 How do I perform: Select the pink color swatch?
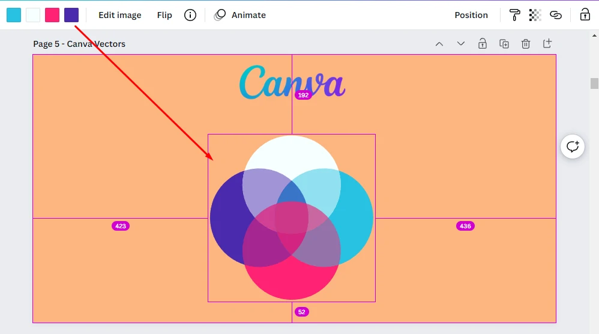[x=52, y=15]
